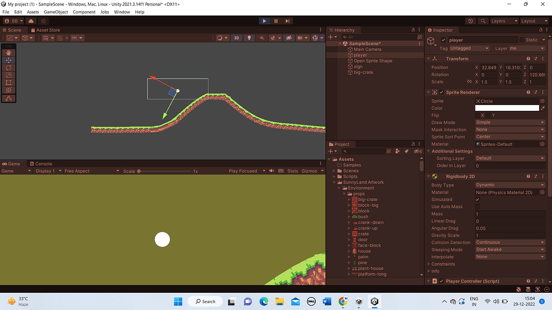552x310 pixels.
Task: Select the Hand view tool
Action: (x=8, y=52)
